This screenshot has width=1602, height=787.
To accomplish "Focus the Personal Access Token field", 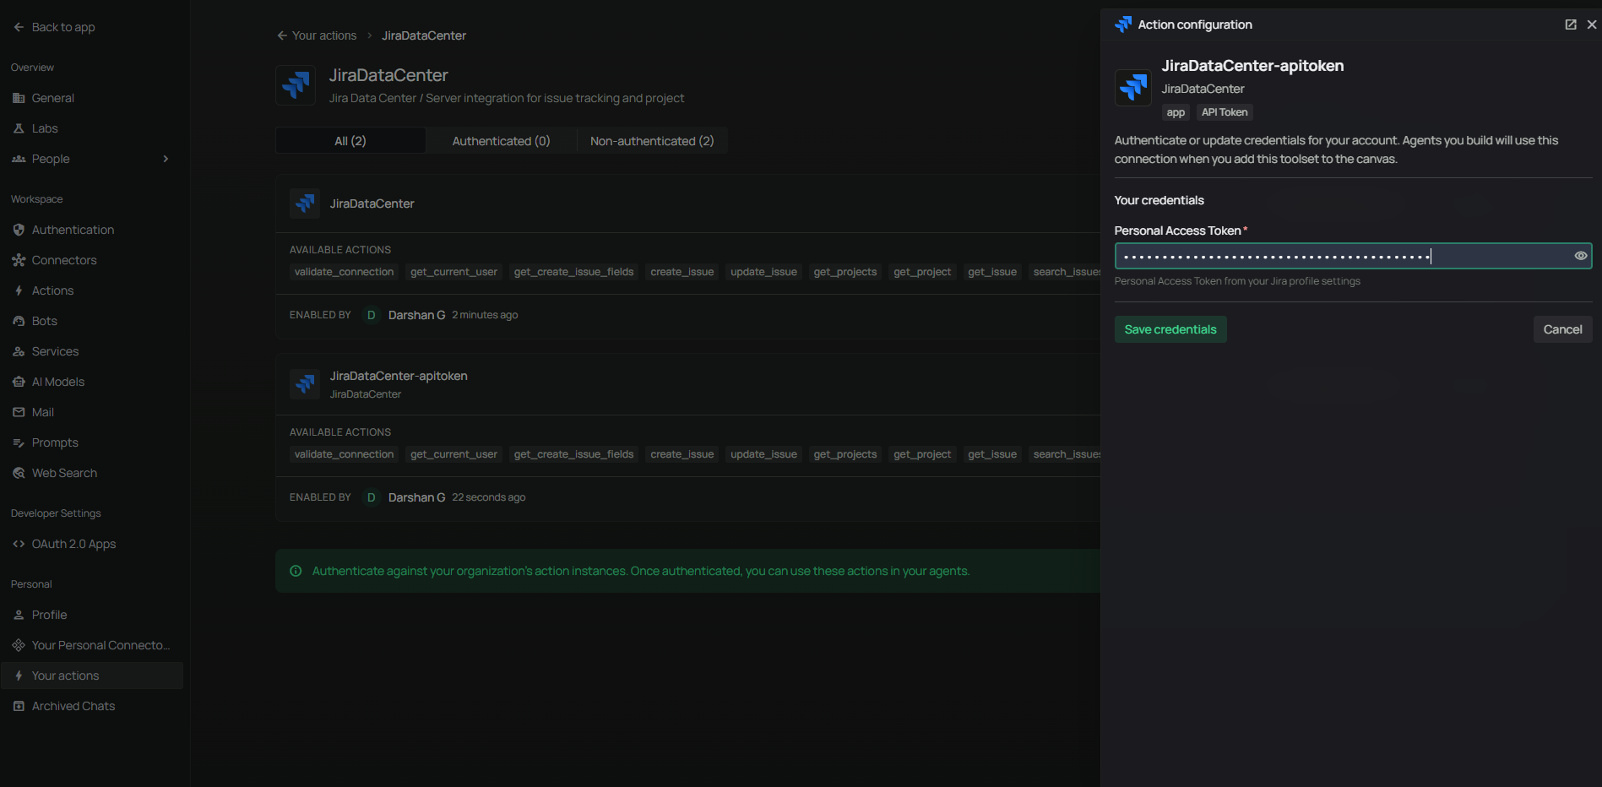I will 1353,256.
